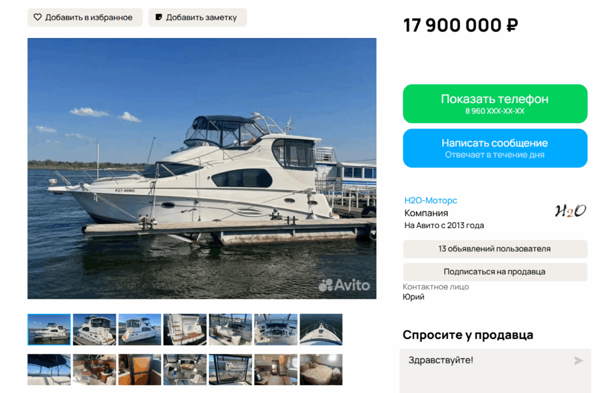Select the orange wooden door interior thumbnail

point(140,369)
